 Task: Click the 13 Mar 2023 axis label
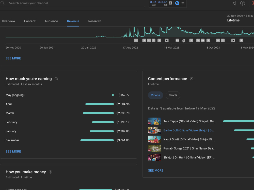click(x=172, y=48)
